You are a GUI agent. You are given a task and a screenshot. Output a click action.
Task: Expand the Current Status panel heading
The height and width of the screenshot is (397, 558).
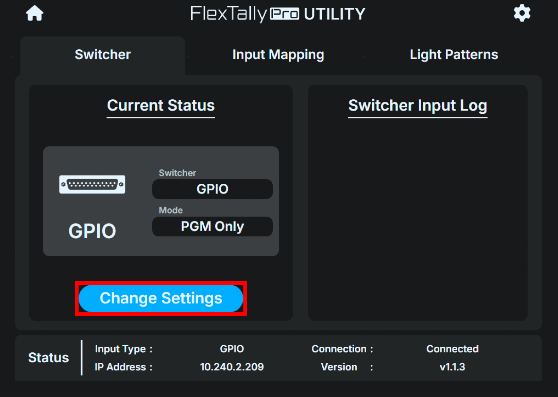tap(160, 105)
